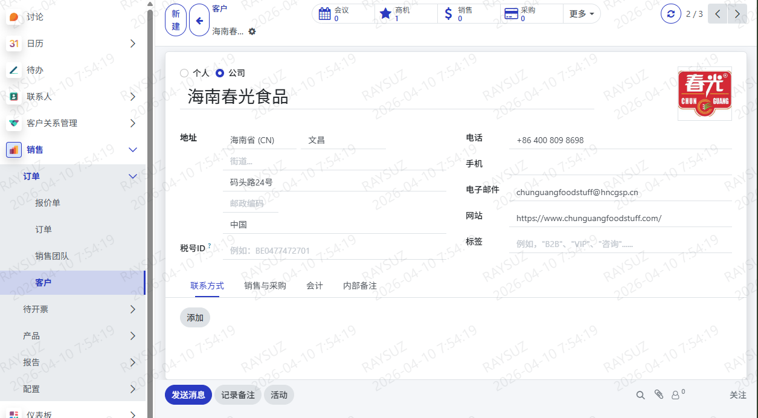Open the 日历 calendar icon in sidebar
Image resolution: width=758 pixels, height=418 pixels.
[14, 43]
